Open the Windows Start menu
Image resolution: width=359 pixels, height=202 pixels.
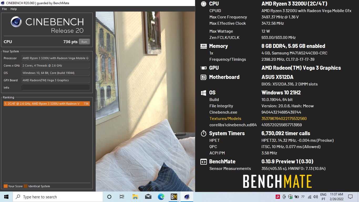[x=6, y=197]
